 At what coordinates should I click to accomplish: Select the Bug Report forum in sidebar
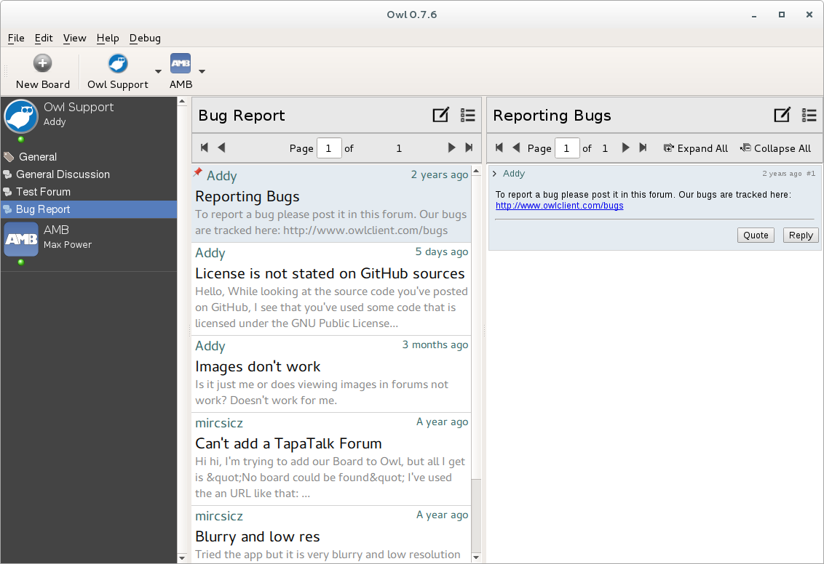(89, 209)
